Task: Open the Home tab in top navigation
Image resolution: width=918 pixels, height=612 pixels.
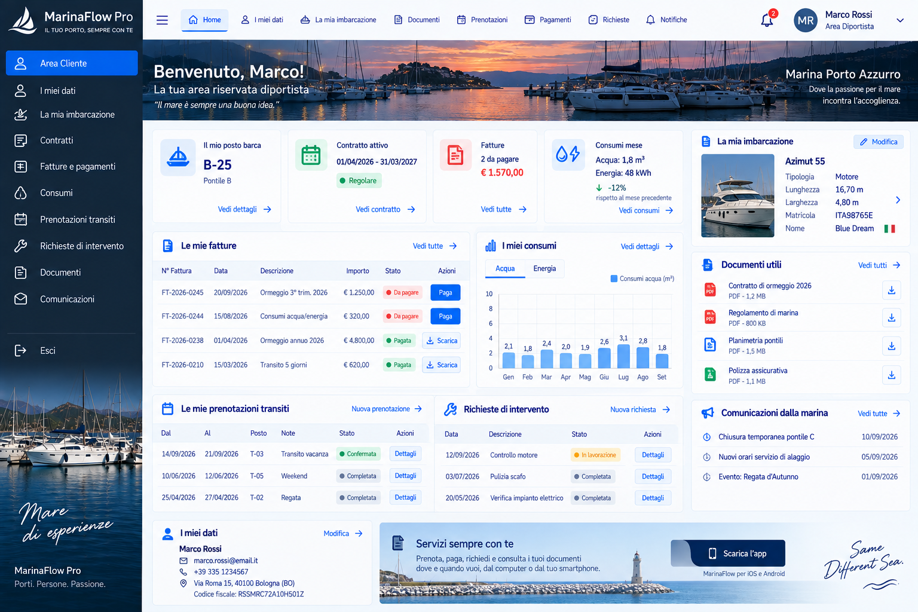Action: pyautogui.click(x=204, y=20)
